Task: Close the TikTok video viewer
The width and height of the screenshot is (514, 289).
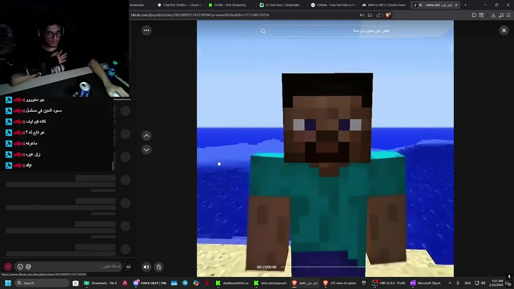Action: click(504, 31)
